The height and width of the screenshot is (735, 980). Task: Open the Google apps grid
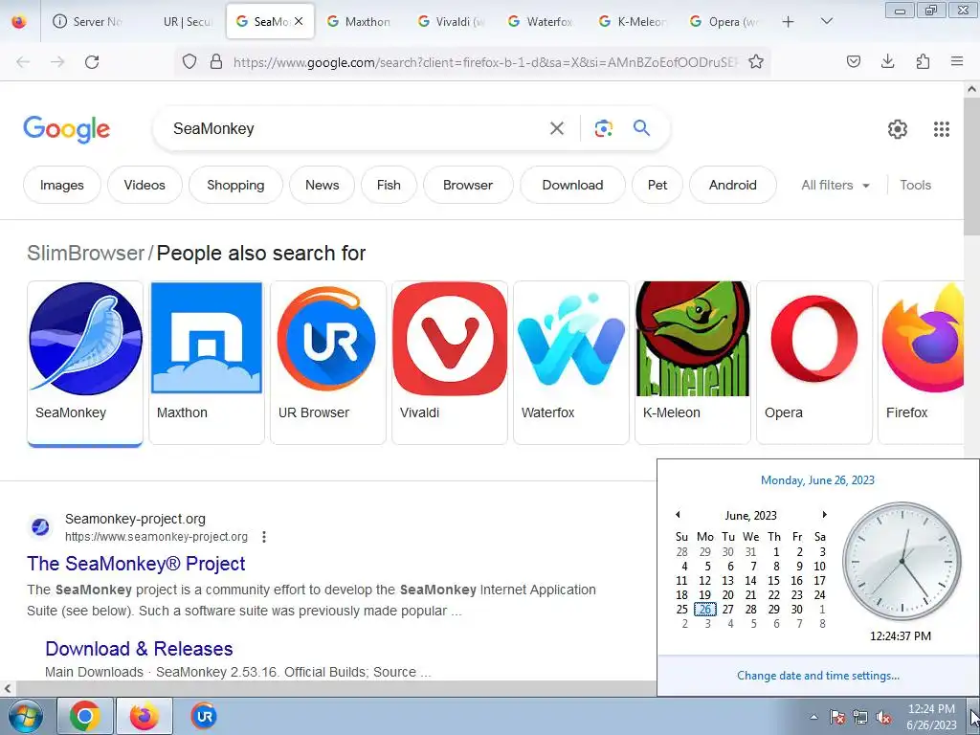tap(942, 129)
